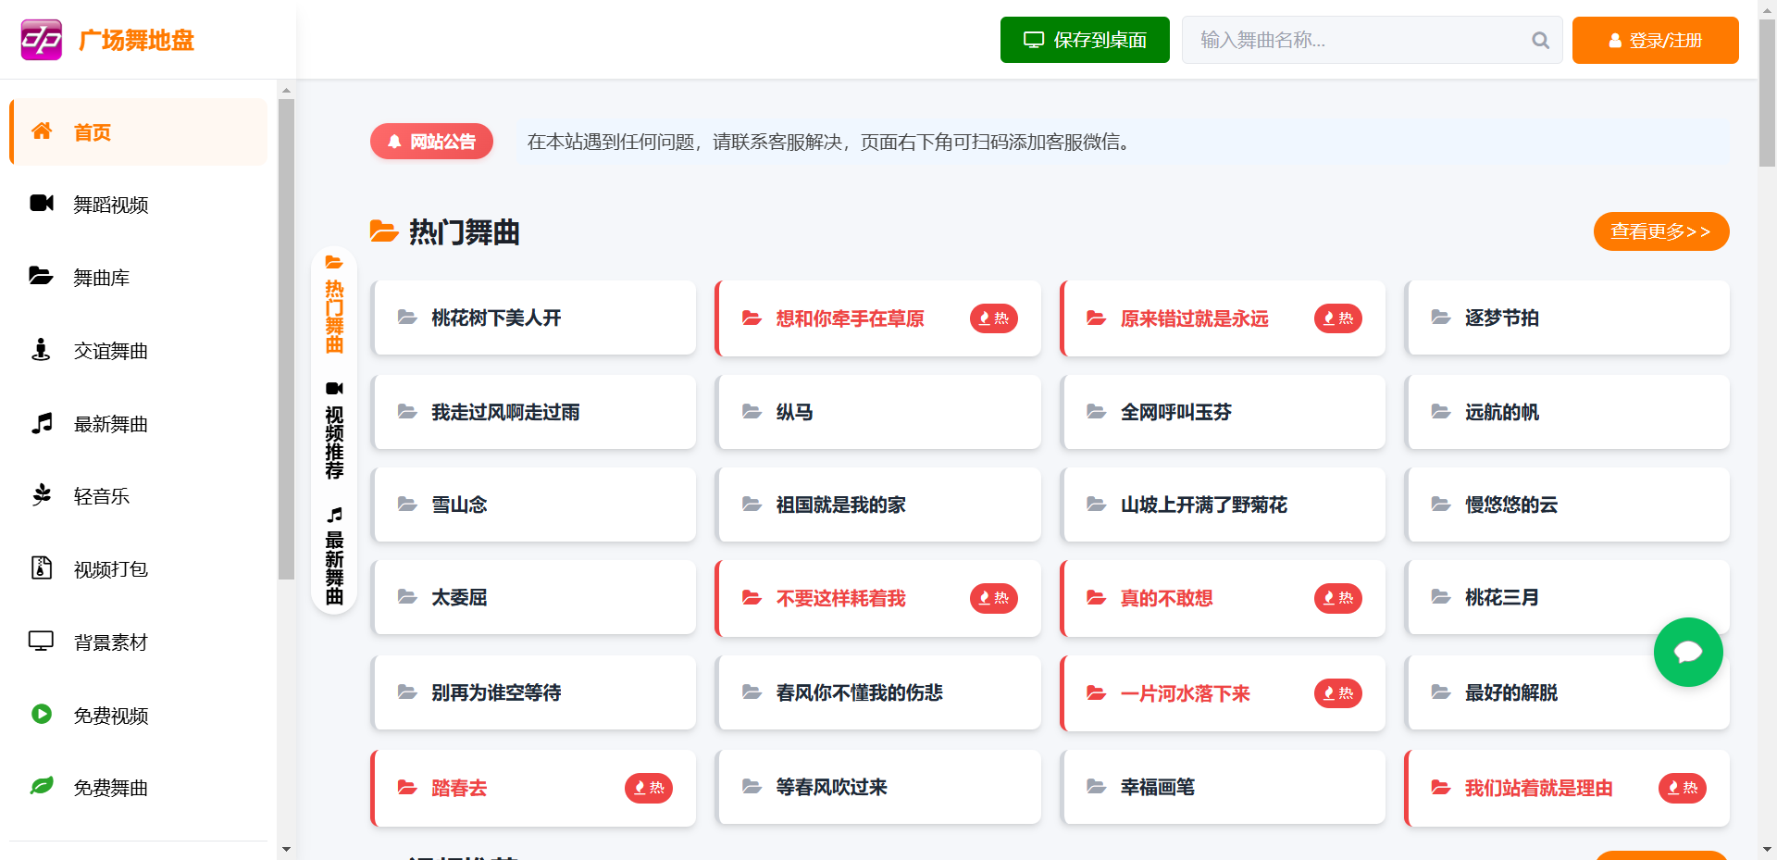
Task: Click the 保存到桌面 button
Action: point(1084,40)
